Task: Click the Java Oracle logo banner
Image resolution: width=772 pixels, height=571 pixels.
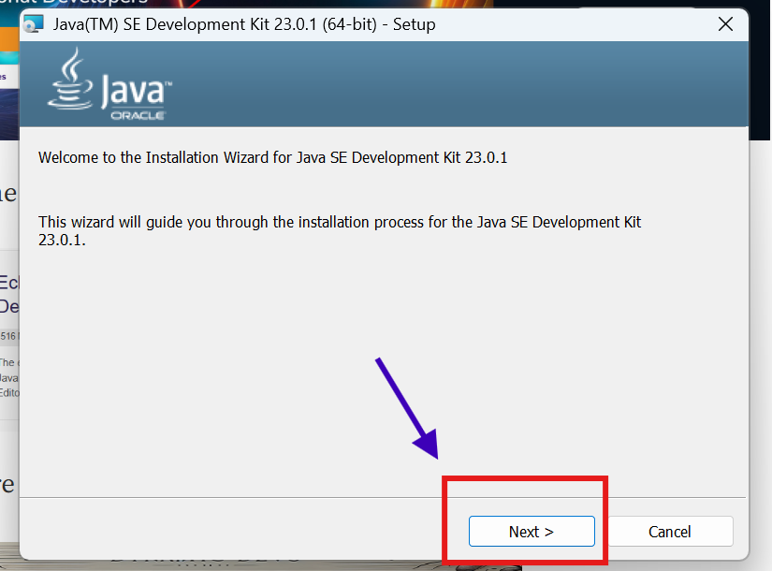Action: pyautogui.click(x=109, y=83)
